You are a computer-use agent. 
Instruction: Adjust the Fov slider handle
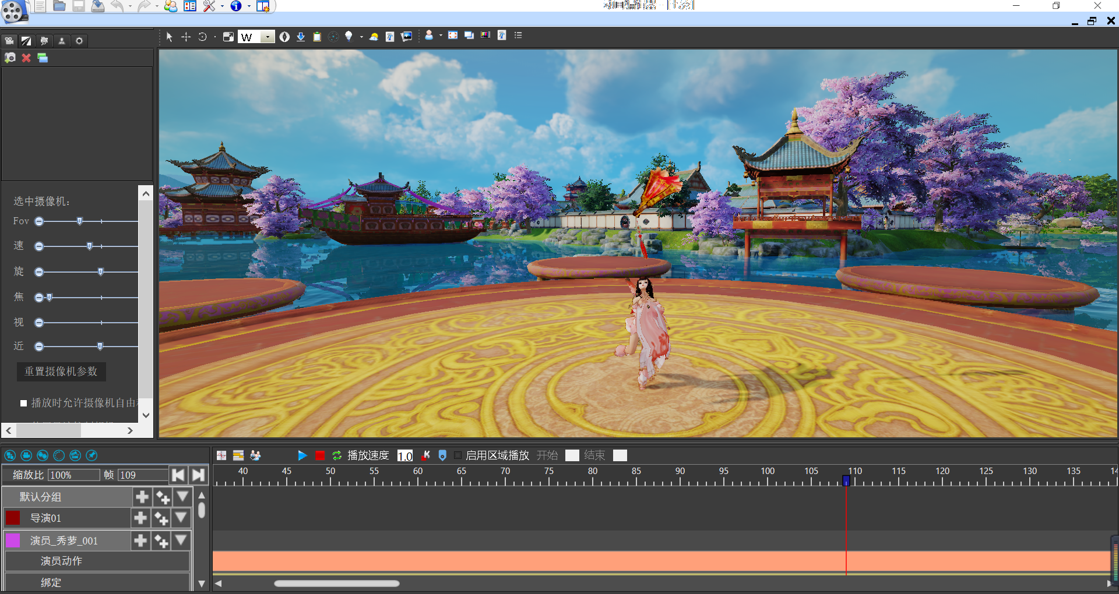(x=80, y=221)
